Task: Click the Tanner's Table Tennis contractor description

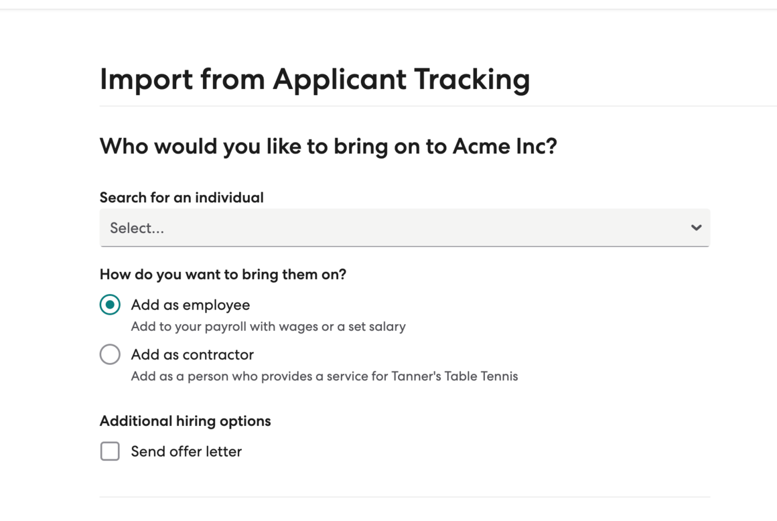Action: (x=324, y=376)
